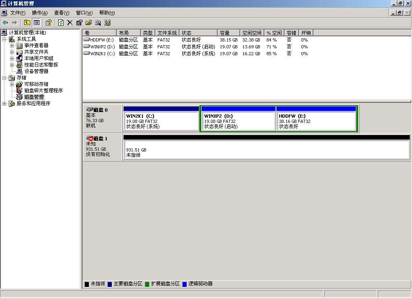Select the 931.51 GB 未指派 region on disk 1

coord(266,147)
